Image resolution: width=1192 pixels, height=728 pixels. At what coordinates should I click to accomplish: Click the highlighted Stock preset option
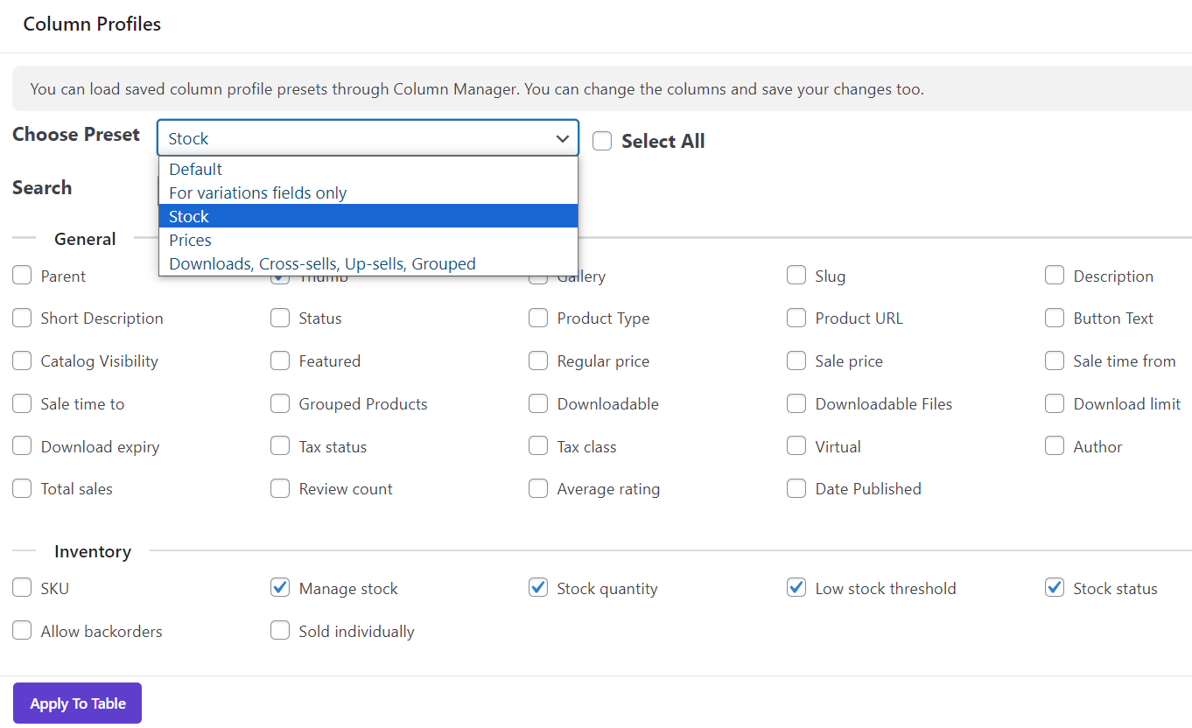tap(189, 216)
